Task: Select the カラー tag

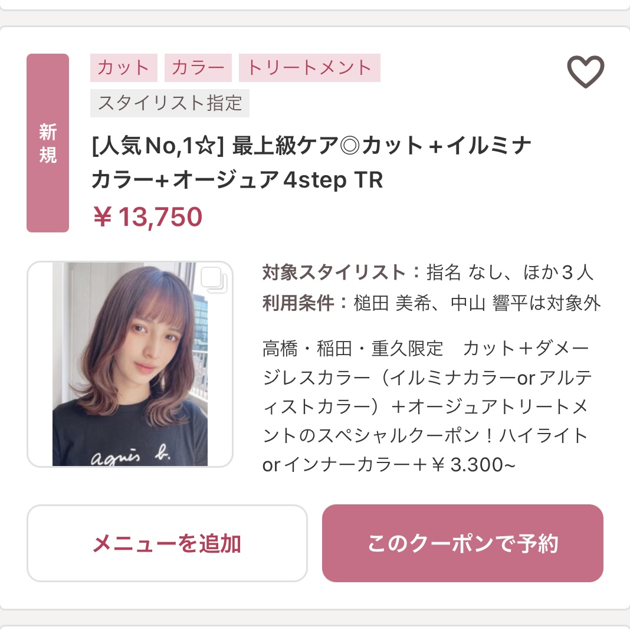Action: point(198,68)
